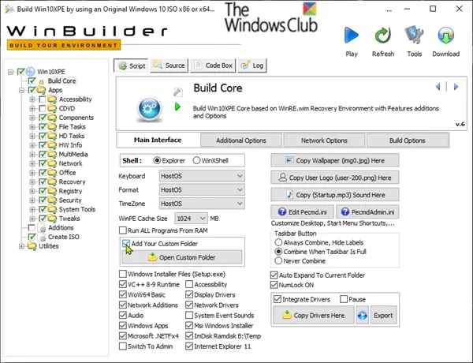
Task: Check Windows Installer Files (Setup.exe)
Action: (123, 274)
